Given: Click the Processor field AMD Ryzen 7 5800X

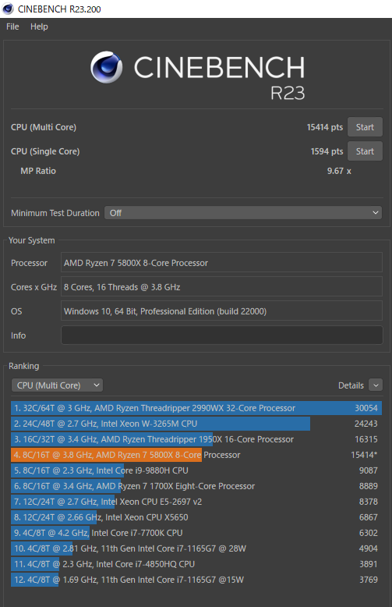Looking at the screenshot, I should click(221, 262).
